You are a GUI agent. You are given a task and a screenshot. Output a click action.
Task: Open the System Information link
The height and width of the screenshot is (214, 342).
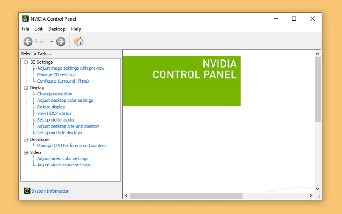50,191
